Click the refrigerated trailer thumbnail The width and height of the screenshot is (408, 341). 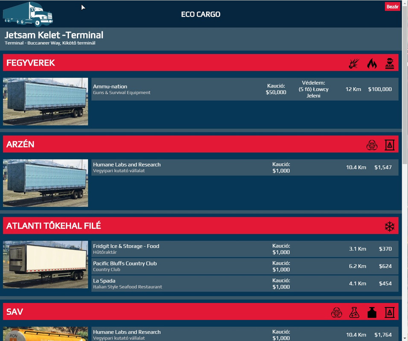pos(46,265)
